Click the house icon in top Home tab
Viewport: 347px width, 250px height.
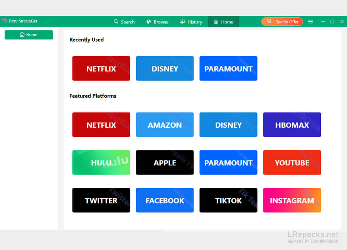pos(216,22)
